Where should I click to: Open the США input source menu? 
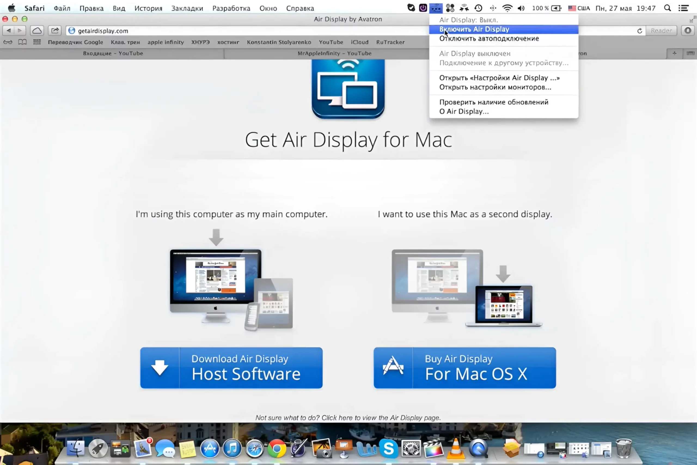pyautogui.click(x=579, y=8)
